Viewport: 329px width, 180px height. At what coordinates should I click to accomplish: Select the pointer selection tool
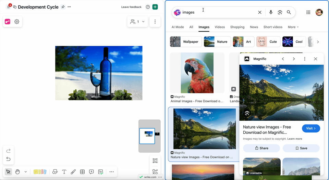[8, 172]
